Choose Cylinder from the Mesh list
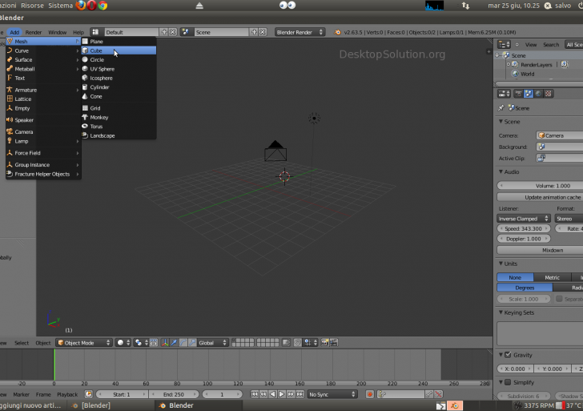 pyautogui.click(x=99, y=87)
